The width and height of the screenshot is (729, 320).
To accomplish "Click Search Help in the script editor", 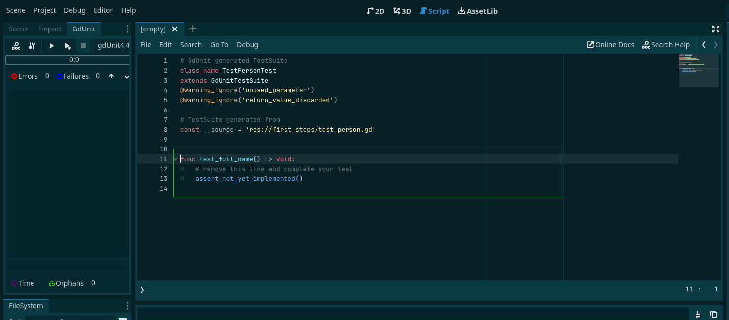I will point(666,44).
